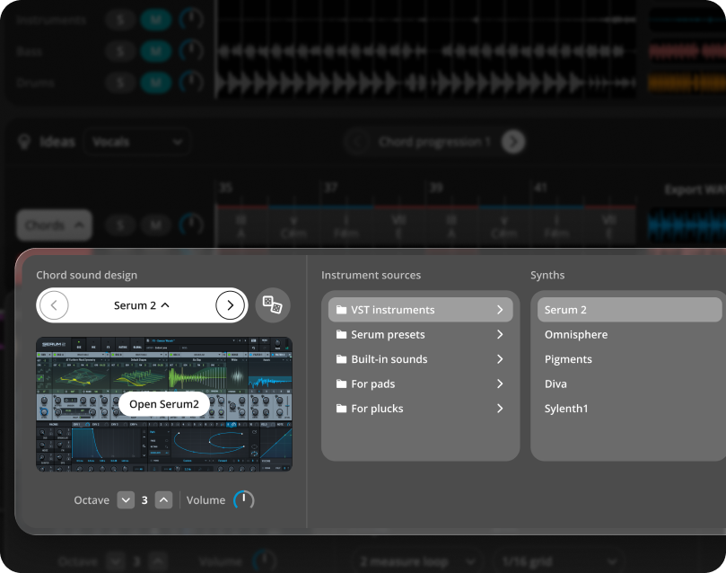The height and width of the screenshot is (573, 726).
Task: Click timeline measure marker 39
Action: (x=436, y=188)
